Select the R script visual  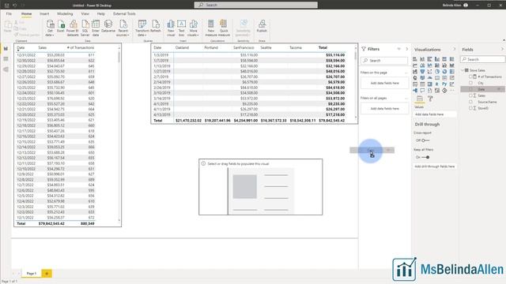pos(437,84)
